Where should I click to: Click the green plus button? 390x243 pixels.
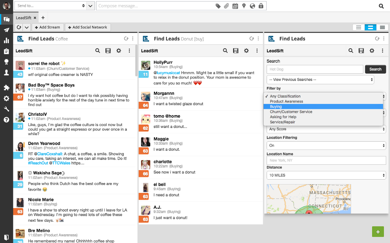(x=378, y=232)
